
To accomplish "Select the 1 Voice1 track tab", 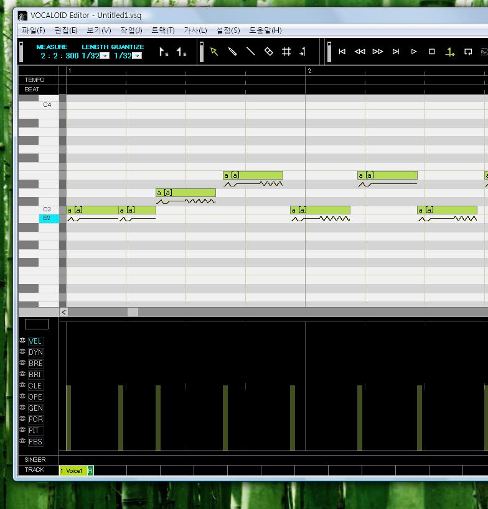I will [72, 470].
